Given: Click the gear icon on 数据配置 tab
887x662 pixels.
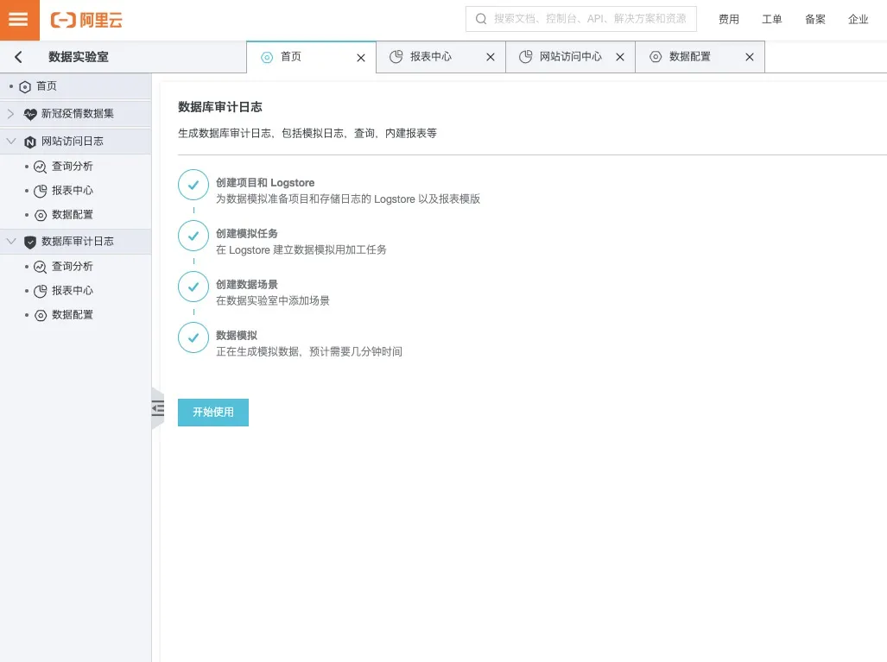Looking at the screenshot, I should coord(655,56).
